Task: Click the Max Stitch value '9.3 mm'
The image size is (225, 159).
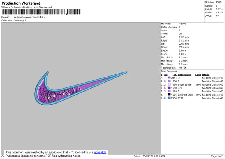Action: coord(183,57)
